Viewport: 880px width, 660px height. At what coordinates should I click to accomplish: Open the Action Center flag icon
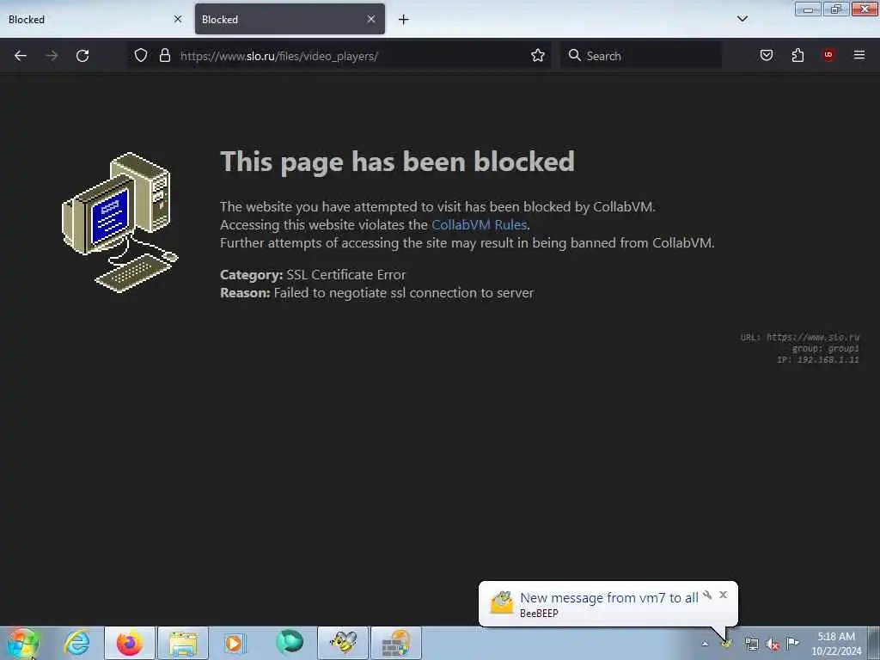coord(792,643)
